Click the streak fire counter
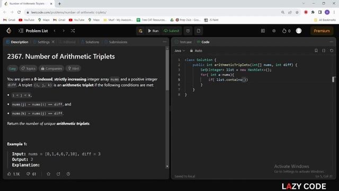339x191 pixels. [x=286, y=31]
